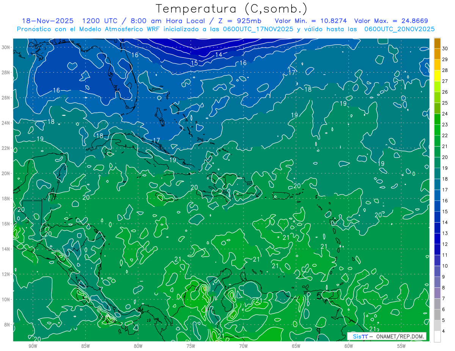
Task: Click the 18N latitude axis label
Action: (x=6, y=198)
